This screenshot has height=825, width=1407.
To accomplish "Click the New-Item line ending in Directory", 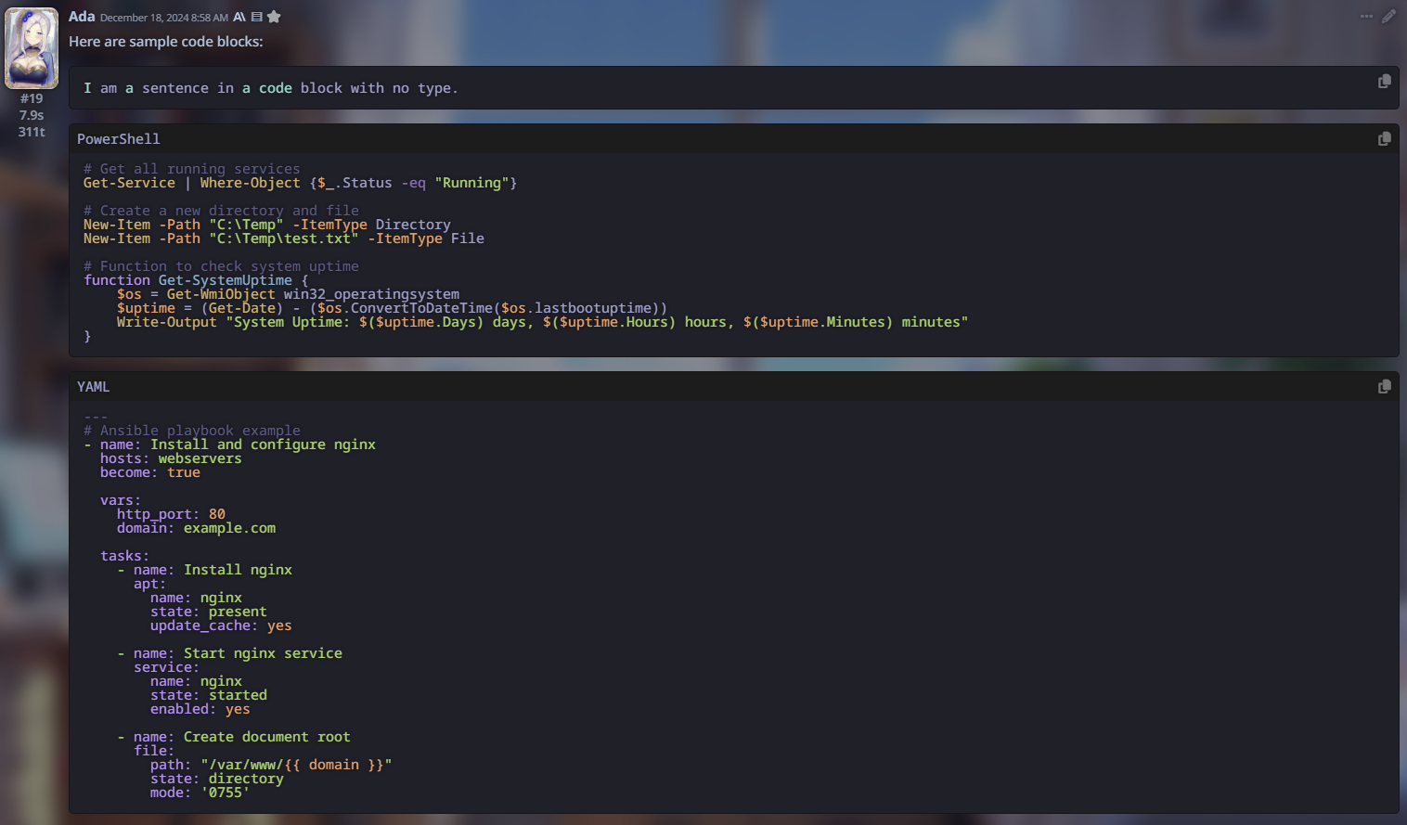I will point(267,225).
